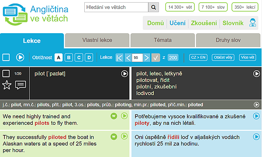262x157 pixels.
Task: Open the comment bubble for pilot
Action: pos(21,85)
